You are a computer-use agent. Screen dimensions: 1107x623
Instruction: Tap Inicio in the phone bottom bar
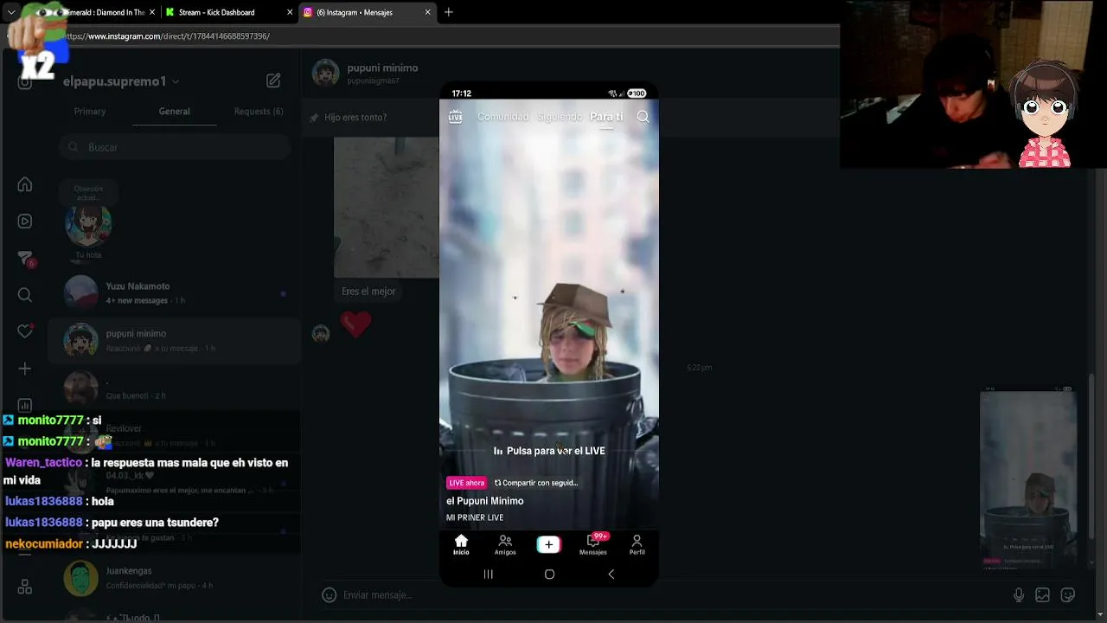click(461, 545)
